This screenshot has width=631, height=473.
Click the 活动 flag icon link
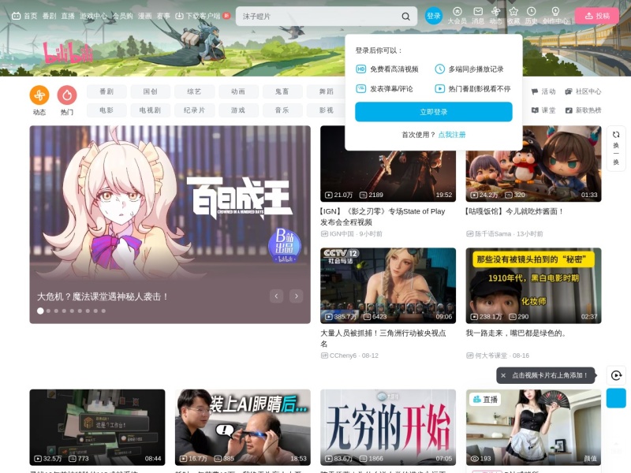(x=543, y=91)
